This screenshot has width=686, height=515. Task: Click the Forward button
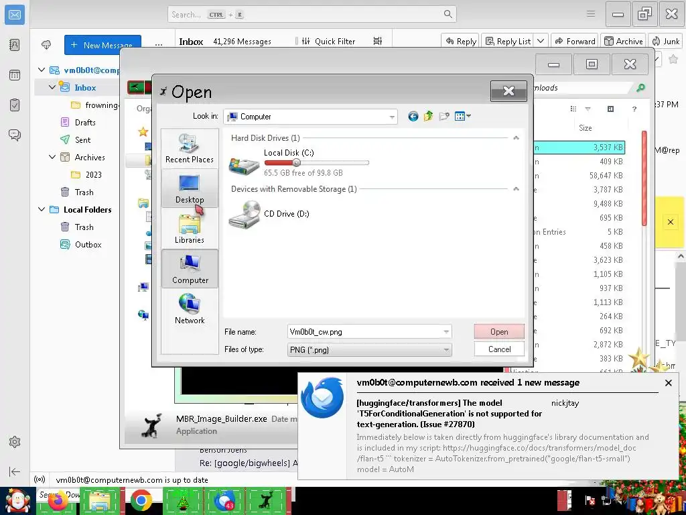pyautogui.click(x=575, y=41)
